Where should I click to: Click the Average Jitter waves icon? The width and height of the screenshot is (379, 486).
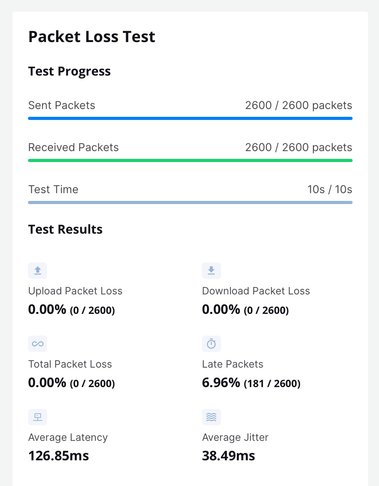click(211, 417)
